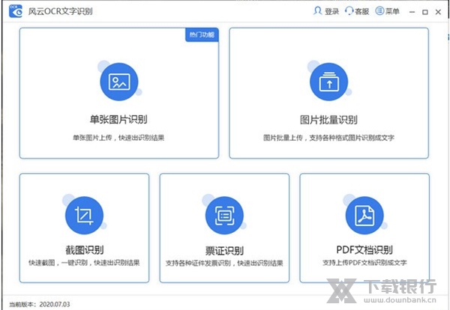The image size is (450, 310).
Task: Click 快速截图，一键识别，快速出识别结果 description text
Action: coord(84,262)
